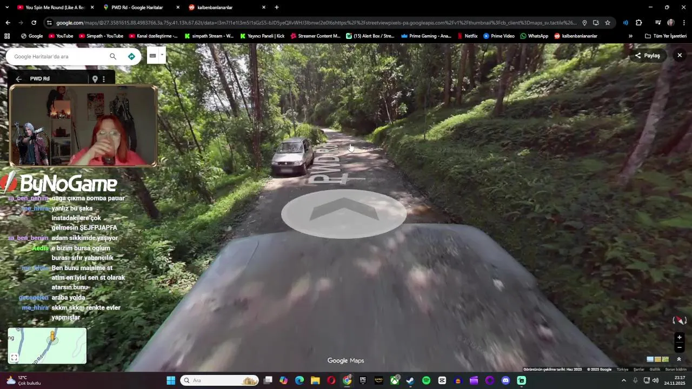The image size is (692, 389).
Task: Open the YouTube bookmark
Action: point(61,36)
